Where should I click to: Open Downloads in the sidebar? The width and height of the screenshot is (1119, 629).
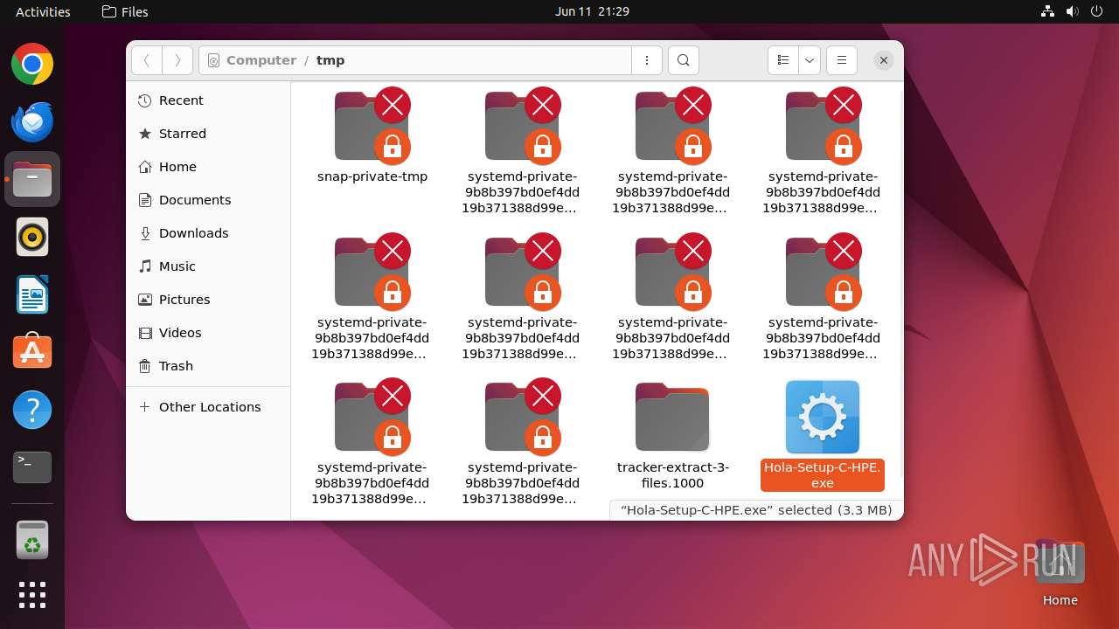point(208,233)
